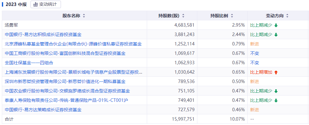Screen dimensions: 309x125
Task: Sort by the 变动方向 column arrows
Action: click(x=287, y=16)
